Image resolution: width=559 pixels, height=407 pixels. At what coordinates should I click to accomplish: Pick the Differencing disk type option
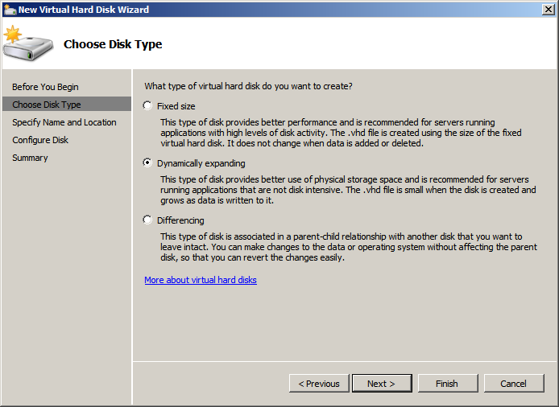(x=147, y=220)
